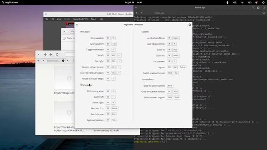The width and height of the screenshot is (267, 150).
Task: Open terminal tab history icon
Action: click(264, 13)
